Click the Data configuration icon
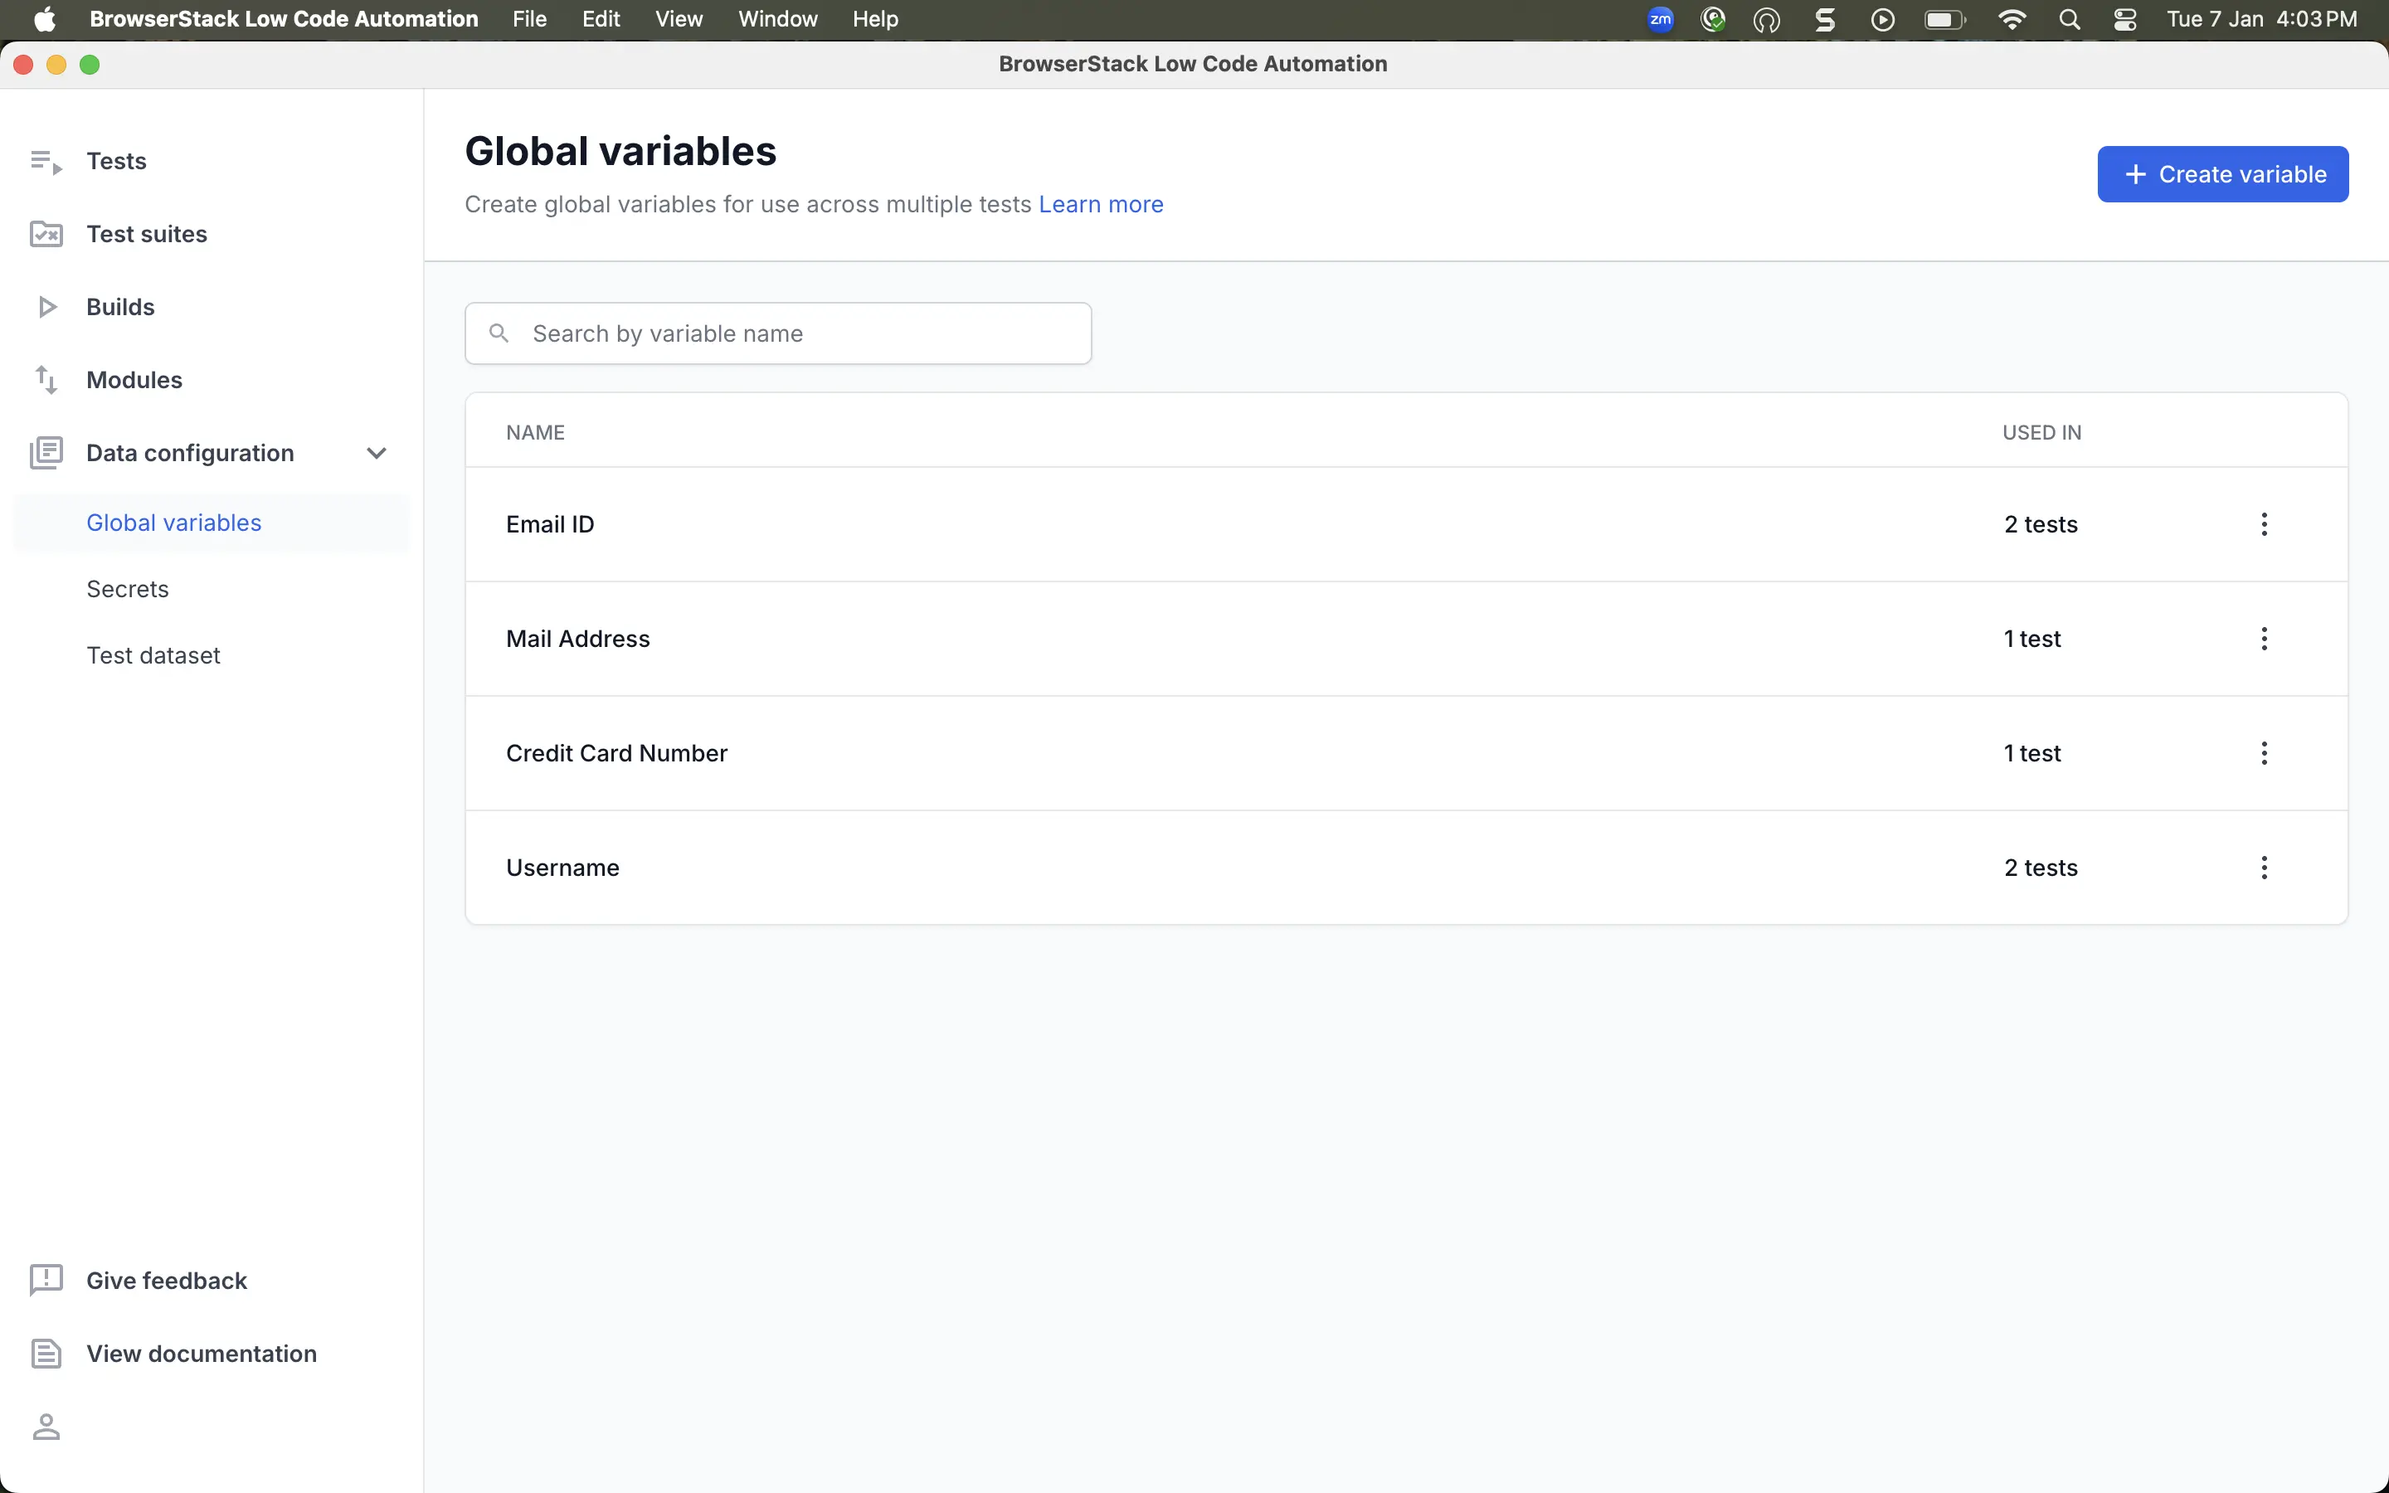 (46, 453)
